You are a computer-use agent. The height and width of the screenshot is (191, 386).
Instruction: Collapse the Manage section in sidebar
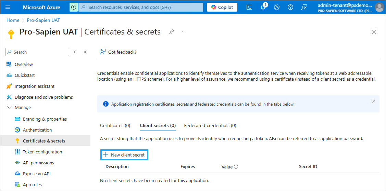[x=9, y=108]
